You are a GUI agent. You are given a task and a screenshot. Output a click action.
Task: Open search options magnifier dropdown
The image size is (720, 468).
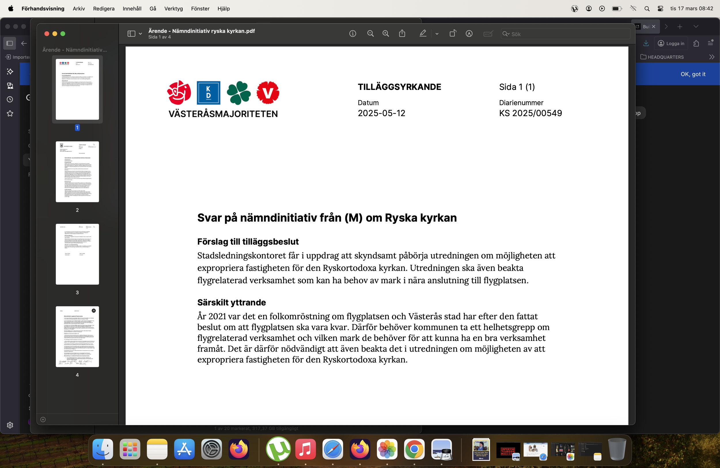click(x=506, y=34)
